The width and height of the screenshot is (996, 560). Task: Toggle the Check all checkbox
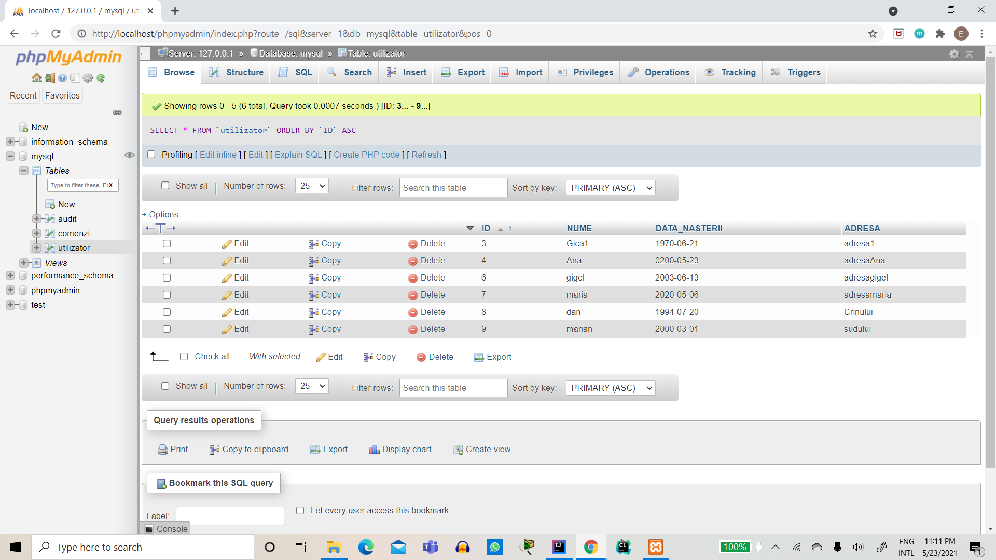pos(184,357)
